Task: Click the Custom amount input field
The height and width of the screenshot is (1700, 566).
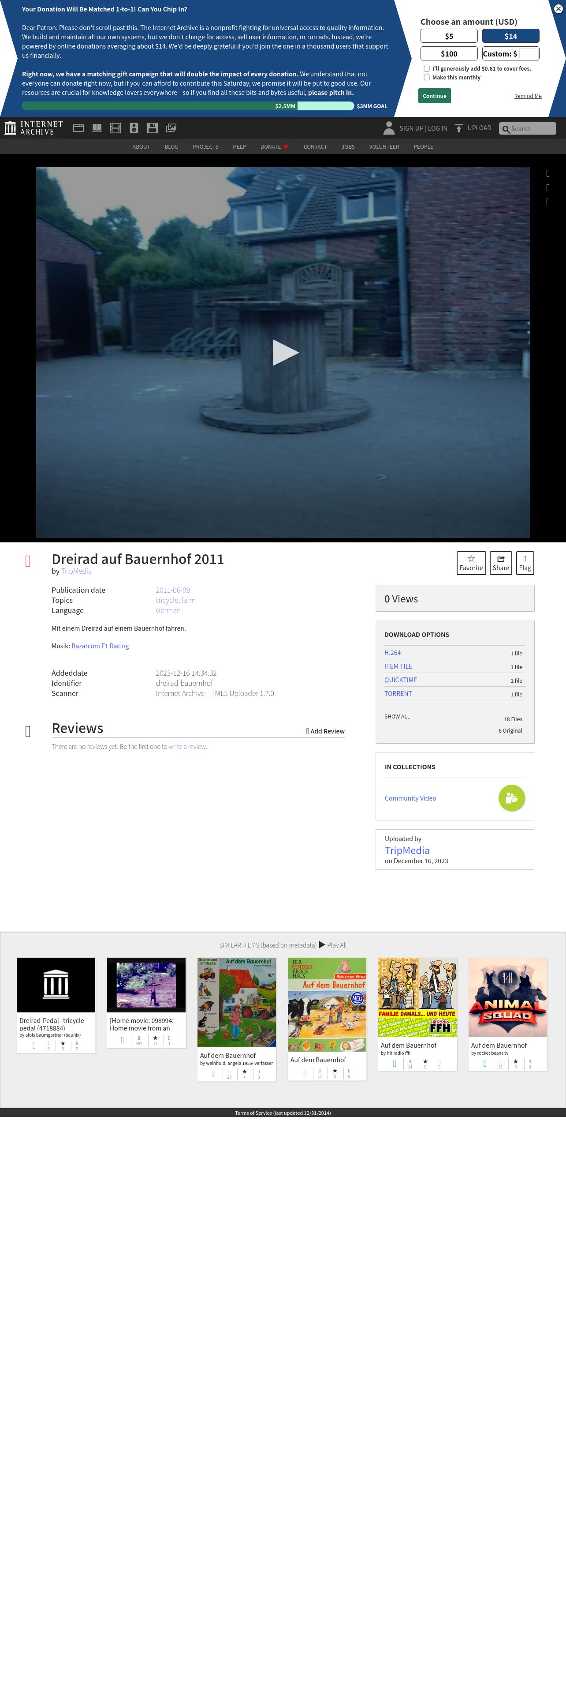Action: click(529, 54)
